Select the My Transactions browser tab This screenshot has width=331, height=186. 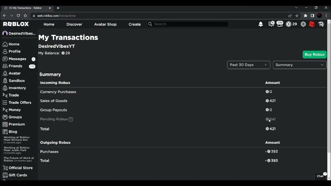pyautogui.click(x=27, y=8)
